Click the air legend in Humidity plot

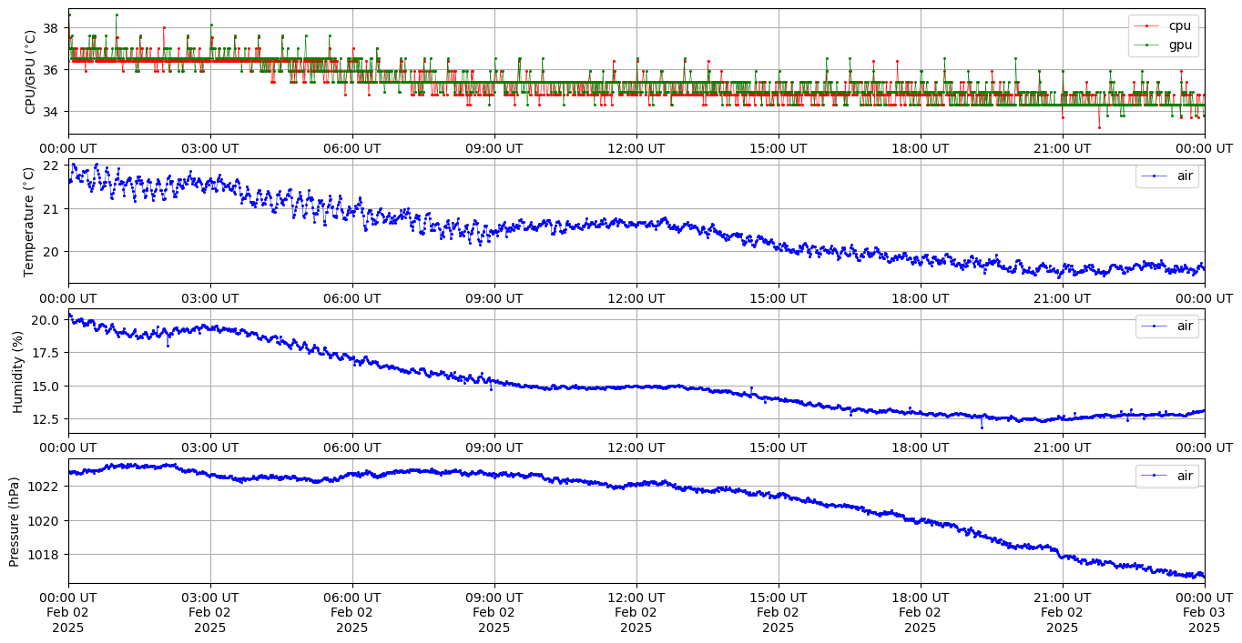[1166, 326]
